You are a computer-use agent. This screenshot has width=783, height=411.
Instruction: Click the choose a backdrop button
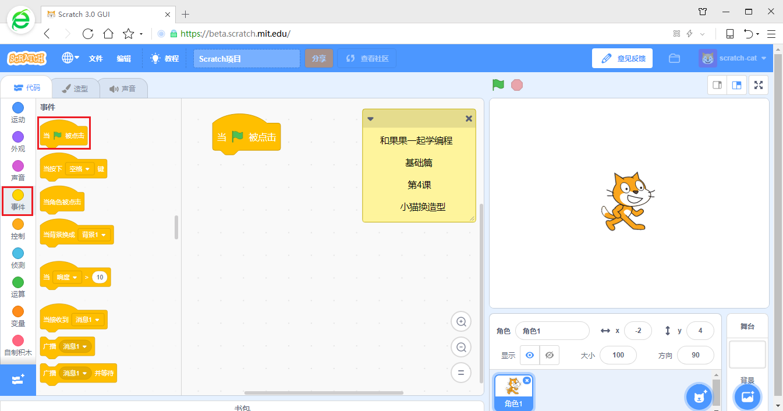747,397
